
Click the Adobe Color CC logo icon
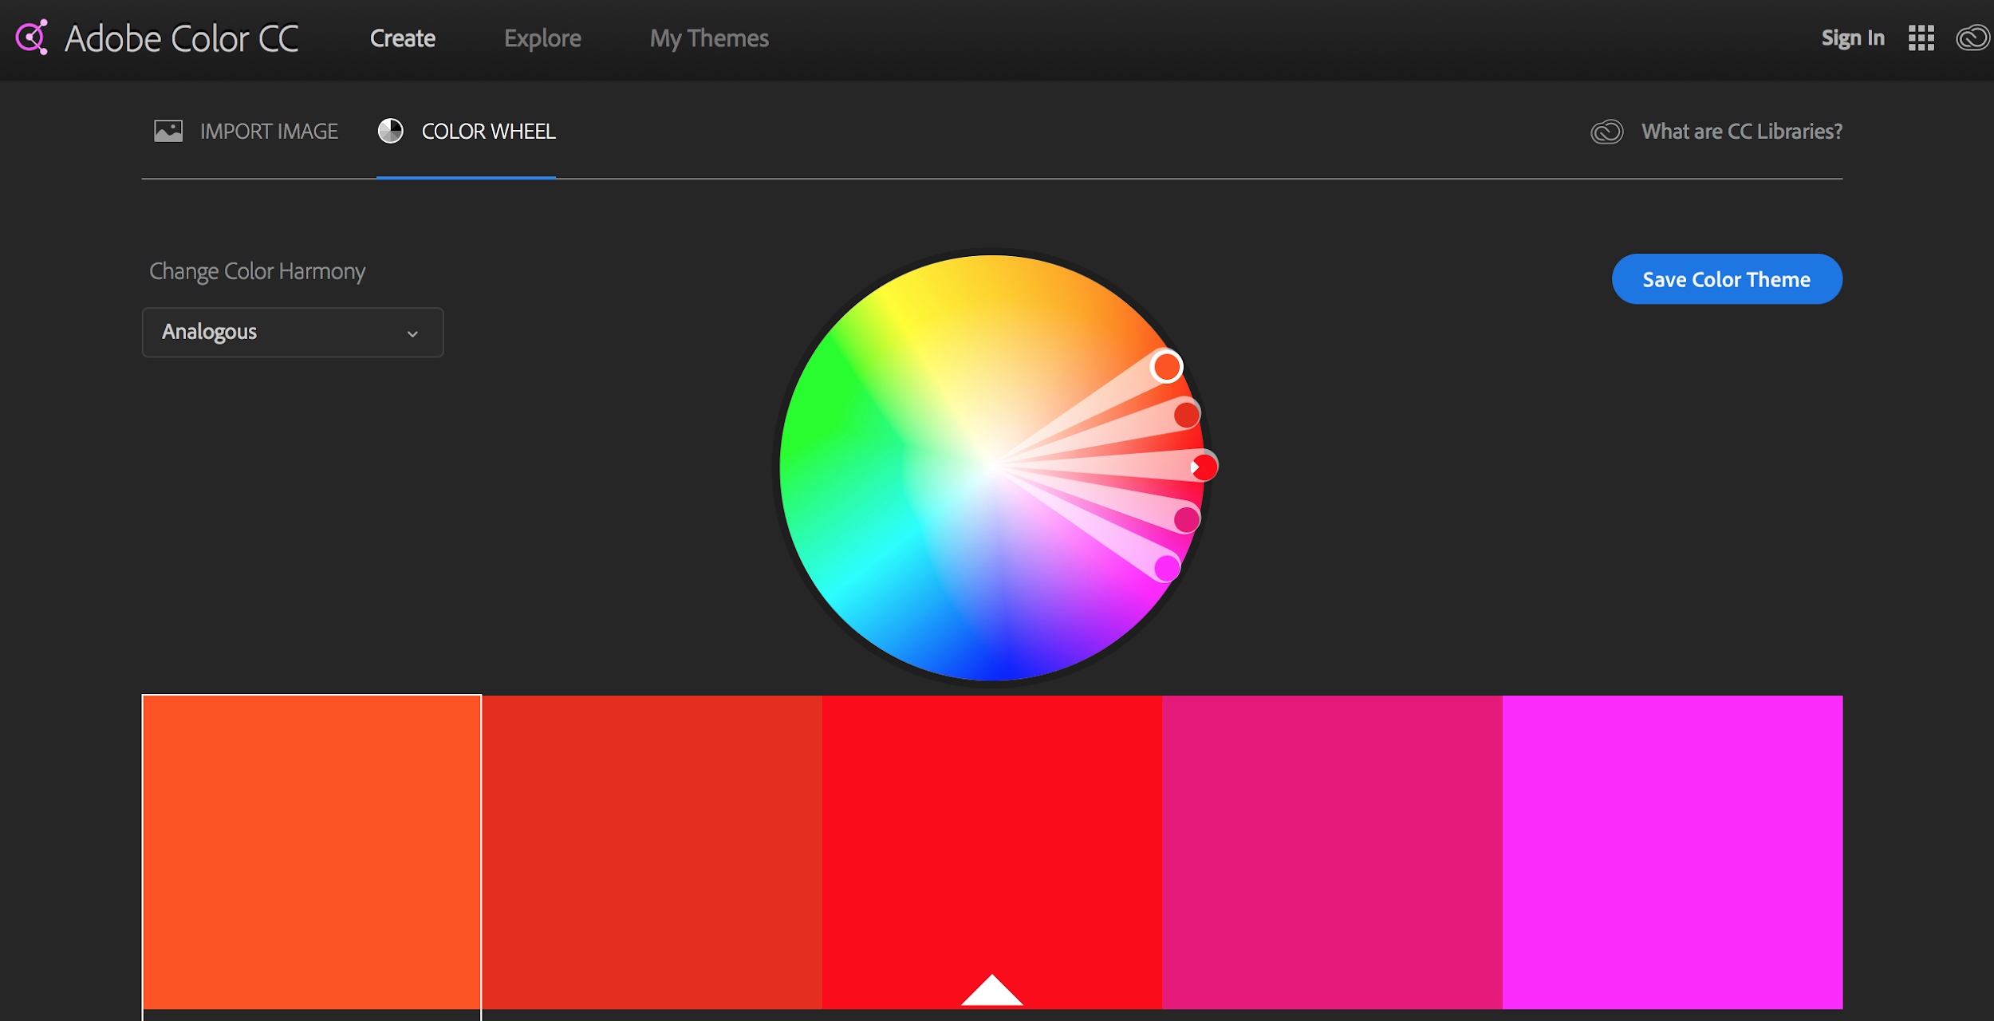coord(33,37)
